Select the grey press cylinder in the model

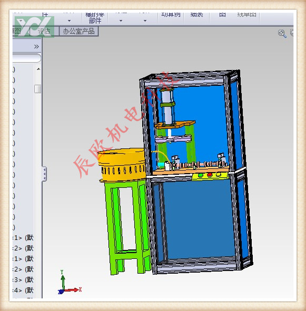167,107
